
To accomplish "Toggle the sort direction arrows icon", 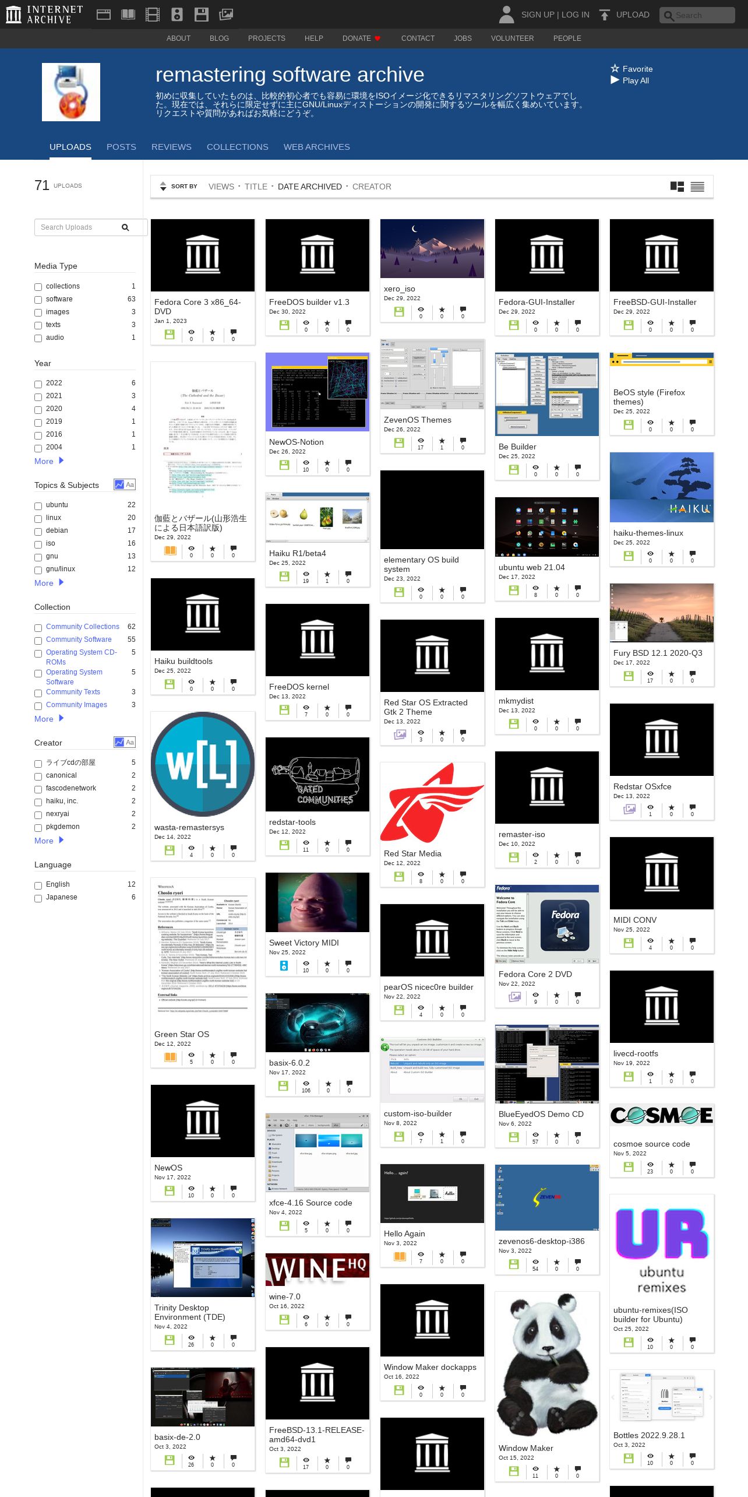I will click(163, 187).
